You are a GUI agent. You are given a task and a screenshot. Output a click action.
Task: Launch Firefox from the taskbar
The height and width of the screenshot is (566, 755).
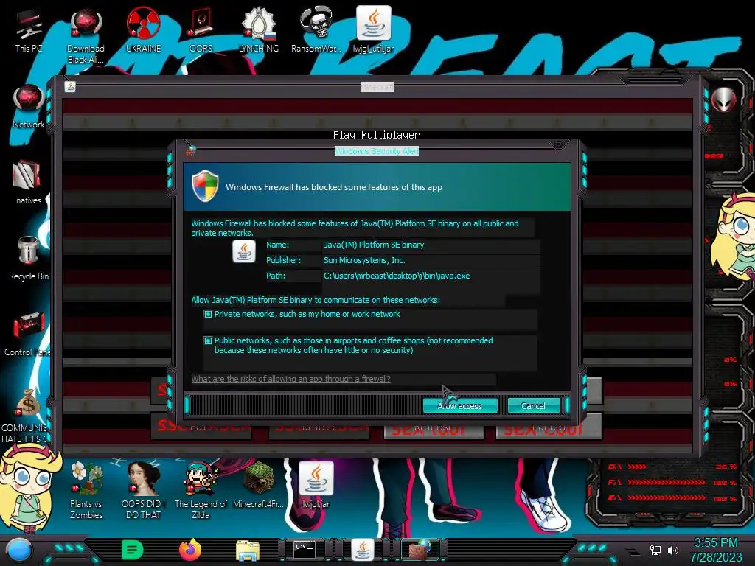point(190,550)
